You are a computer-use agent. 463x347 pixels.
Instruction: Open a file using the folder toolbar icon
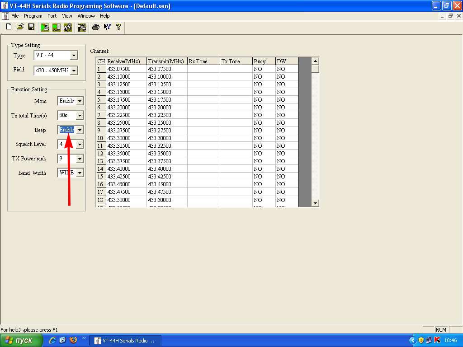pyautogui.click(x=20, y=27)
